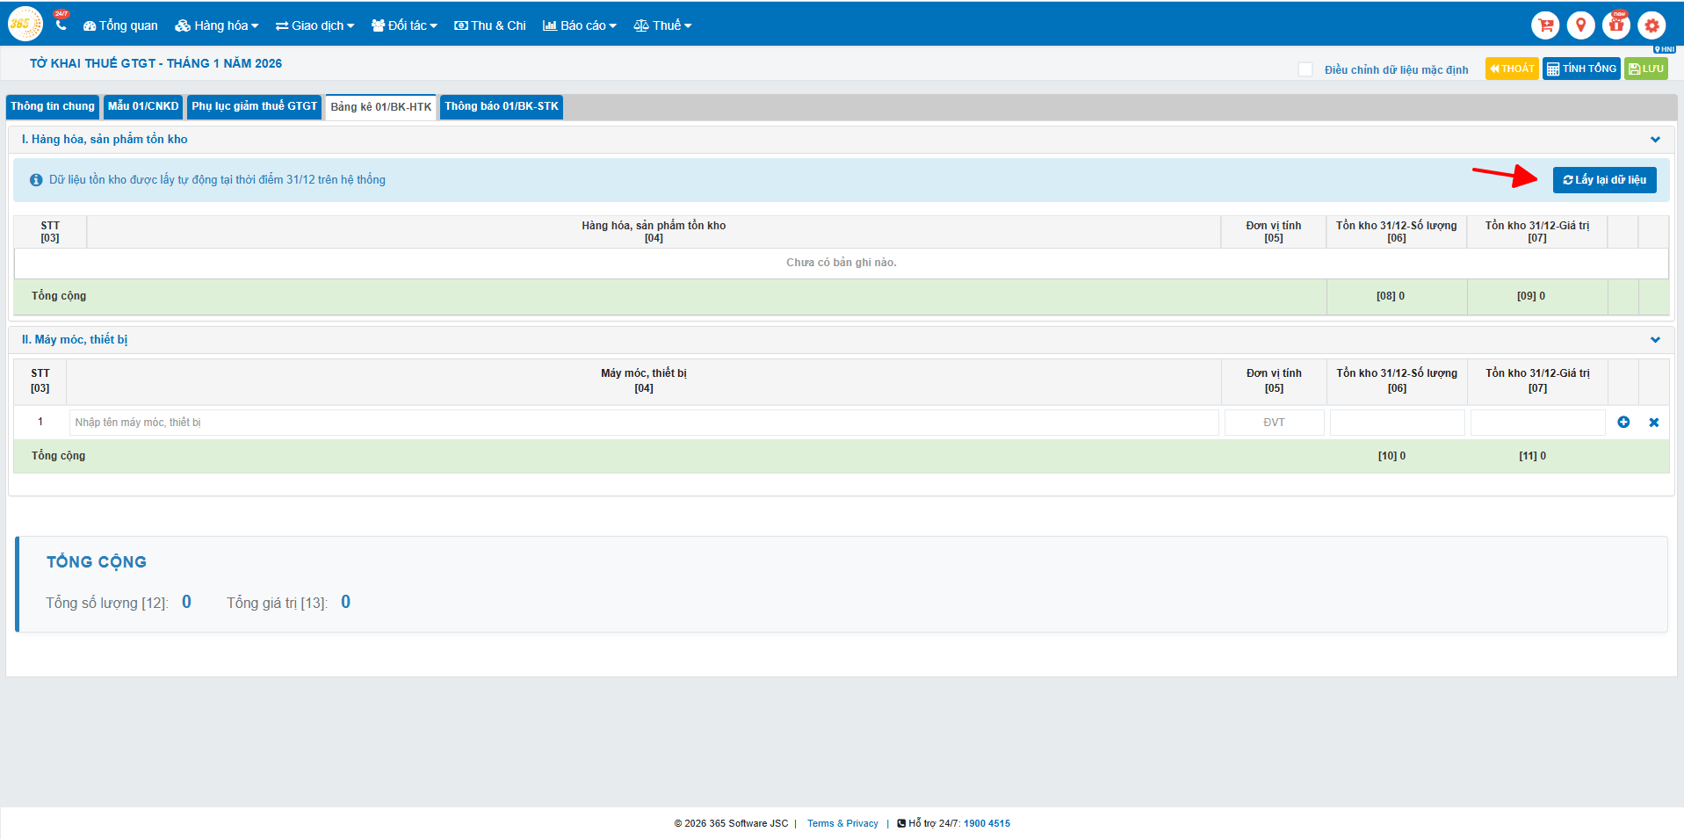Click the 24/7 phone support icon
This screenshot has width=1684, height=839.
pos(61,24)
